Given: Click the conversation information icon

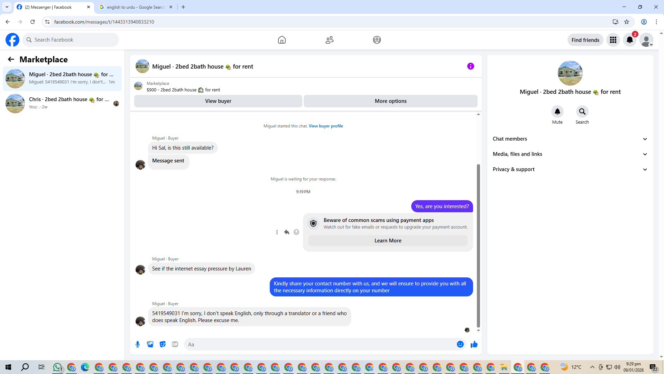Looking at the screenshot, I should tap(470, 66).
